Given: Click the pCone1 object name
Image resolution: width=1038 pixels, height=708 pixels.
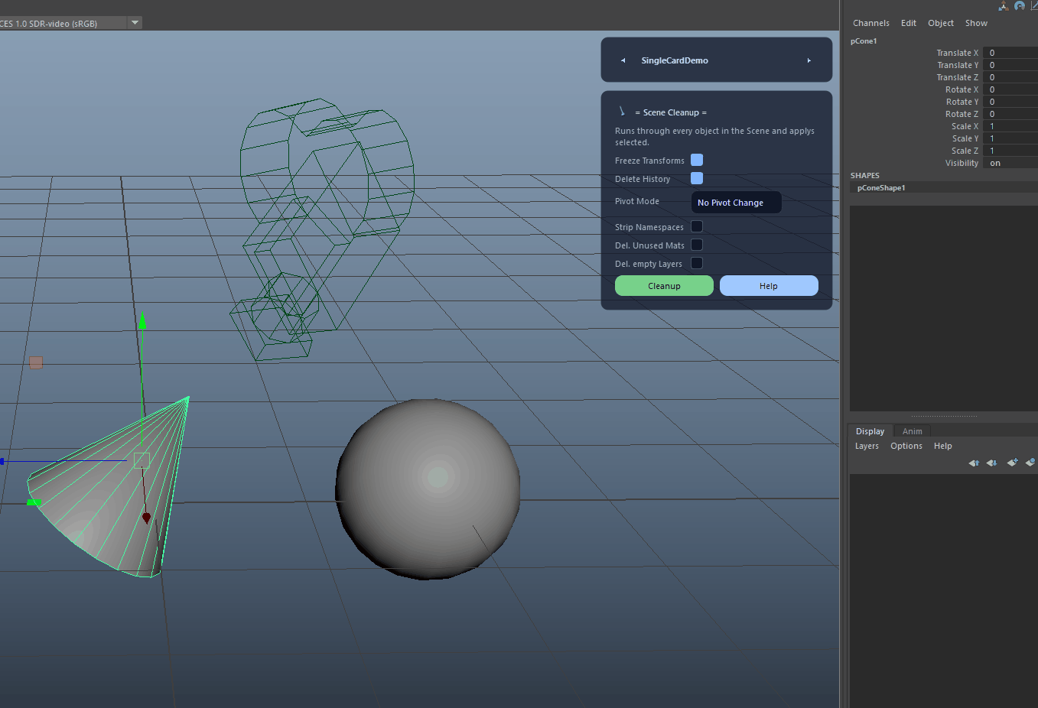Looking at the screenshot, I should tap(864, 41).
